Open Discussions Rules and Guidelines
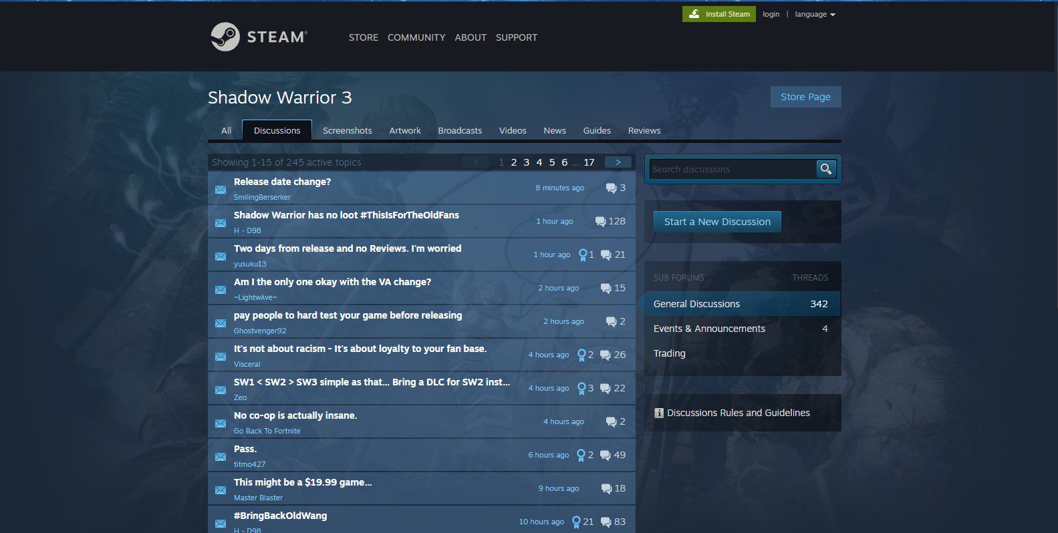 (x=738, y=413)
